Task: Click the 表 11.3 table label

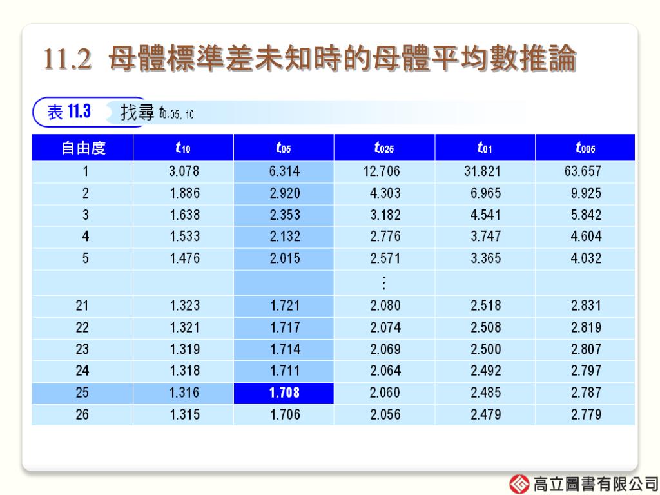Action: point(69,112)
